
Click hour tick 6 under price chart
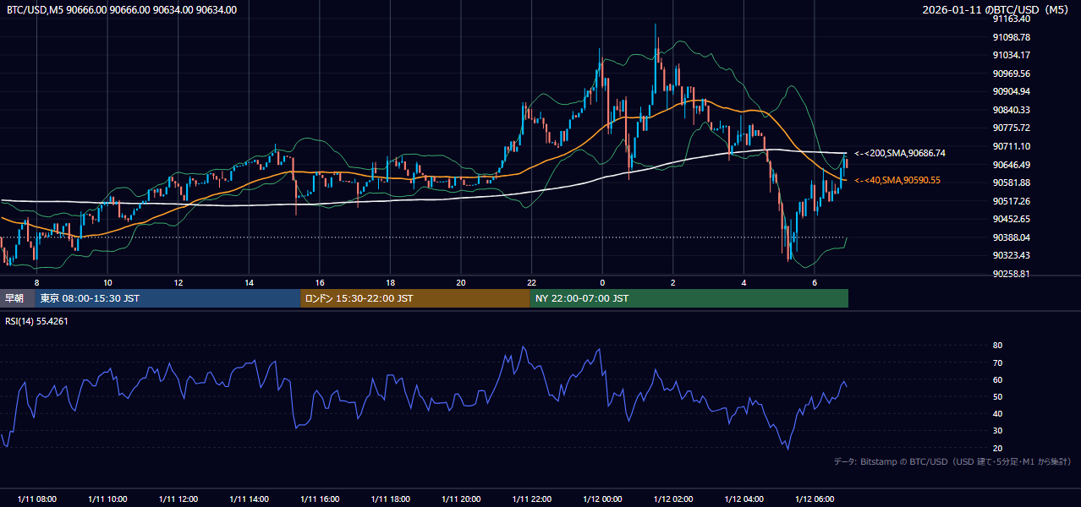(x=814, y=282)
